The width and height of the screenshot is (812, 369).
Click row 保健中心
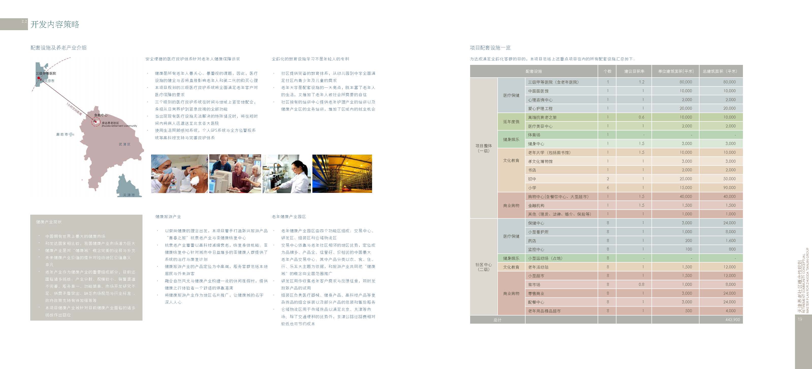pos(634,223)
